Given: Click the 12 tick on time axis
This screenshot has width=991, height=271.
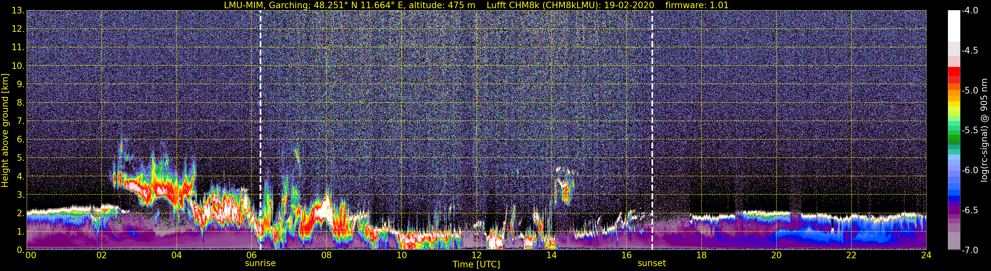Looking at the screenshot, I should 476,255.
